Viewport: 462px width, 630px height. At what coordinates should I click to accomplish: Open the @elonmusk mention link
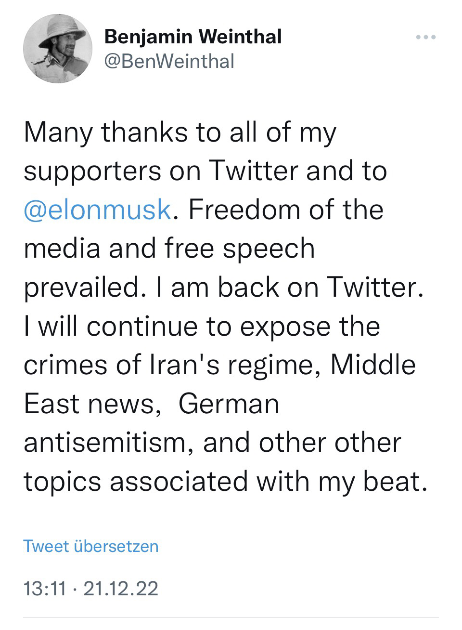97,210
